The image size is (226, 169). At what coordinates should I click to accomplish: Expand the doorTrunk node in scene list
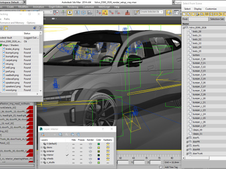click(x=187, y=154)
